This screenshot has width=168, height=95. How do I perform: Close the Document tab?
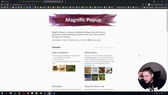[x=20, y=2]
